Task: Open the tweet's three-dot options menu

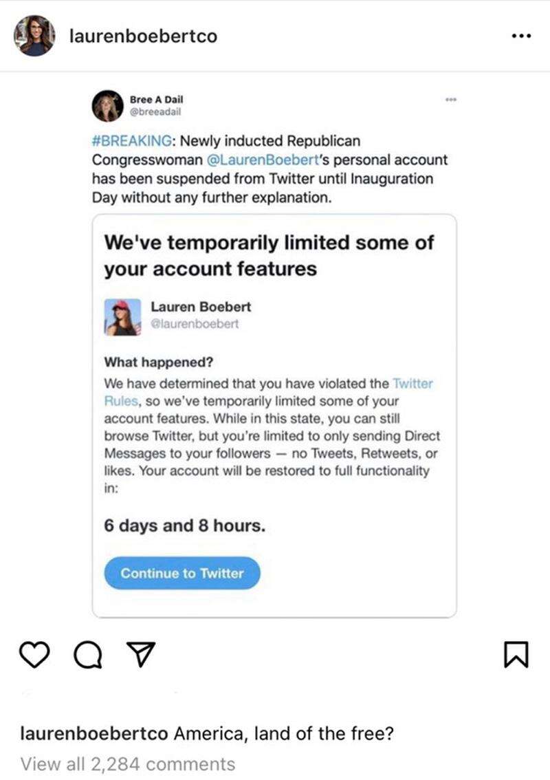Action: (451, 98)
